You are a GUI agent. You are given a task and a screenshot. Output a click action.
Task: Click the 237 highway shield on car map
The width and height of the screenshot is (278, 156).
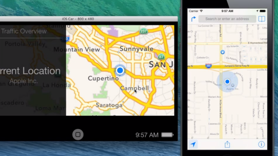tap(143, 31)
